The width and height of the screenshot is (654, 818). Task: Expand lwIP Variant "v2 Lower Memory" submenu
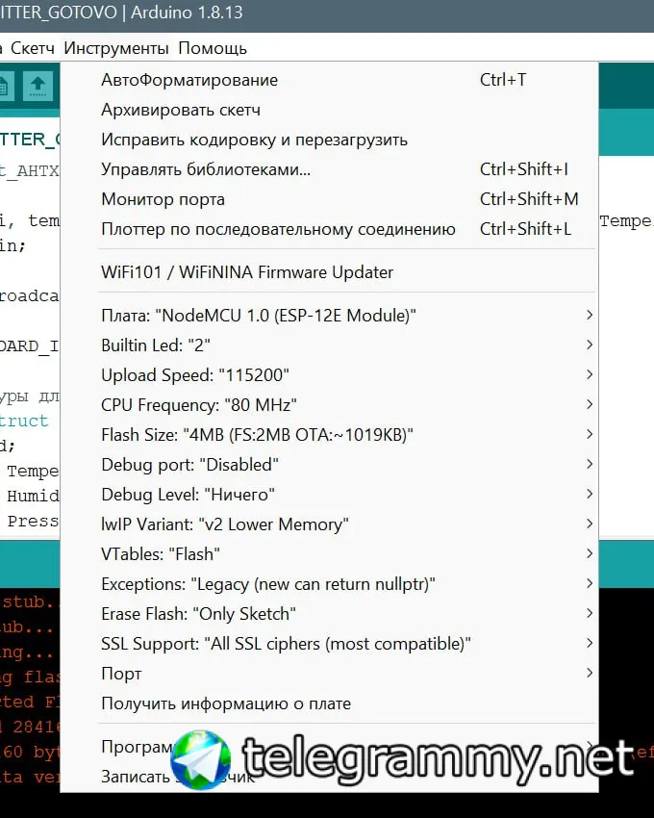[330, 524]
